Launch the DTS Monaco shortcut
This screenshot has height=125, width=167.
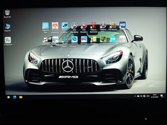113,26
